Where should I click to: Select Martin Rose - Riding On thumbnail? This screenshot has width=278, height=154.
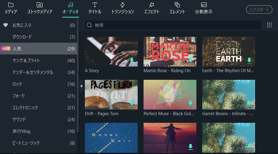click(170, 52)
